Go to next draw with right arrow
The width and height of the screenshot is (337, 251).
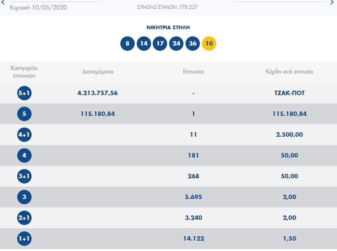[332, 2]
